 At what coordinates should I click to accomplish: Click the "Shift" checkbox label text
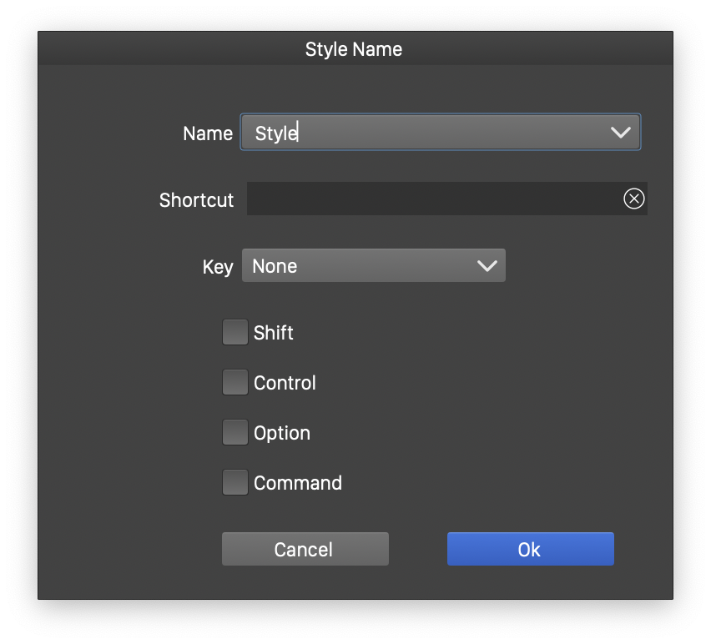[x=273, y=333]
